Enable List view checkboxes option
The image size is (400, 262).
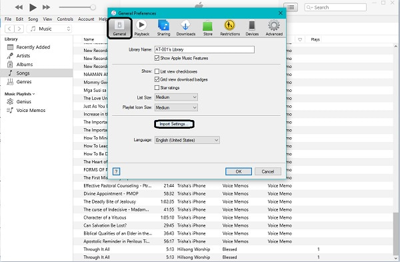(x=157, y=71)
